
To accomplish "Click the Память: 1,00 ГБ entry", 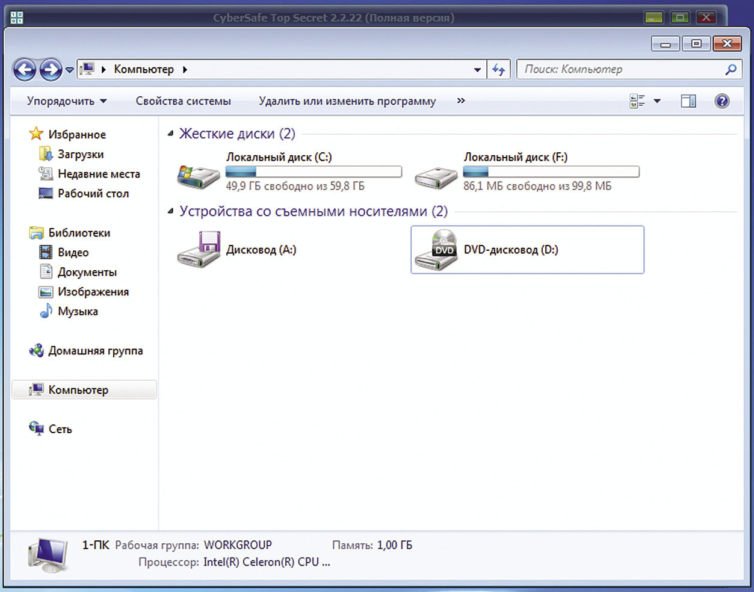I will pyautogui.click(x=372, y=545).
